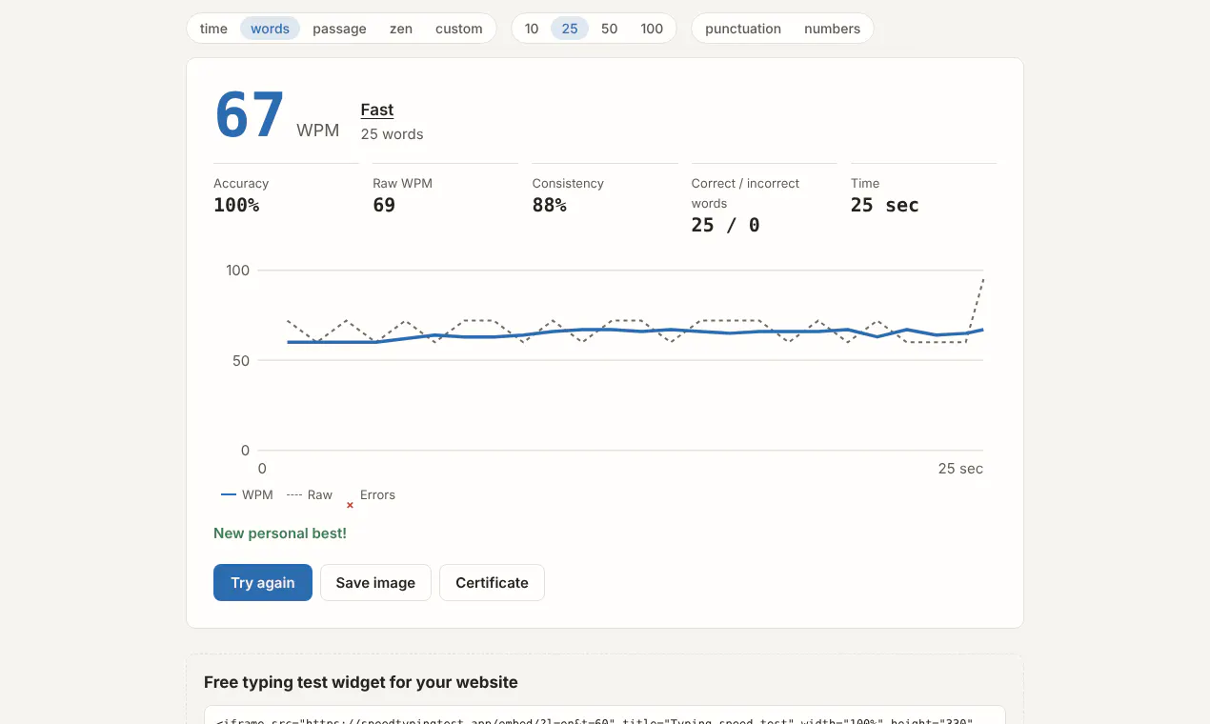Set word count to 25

(x=570, y=29)
